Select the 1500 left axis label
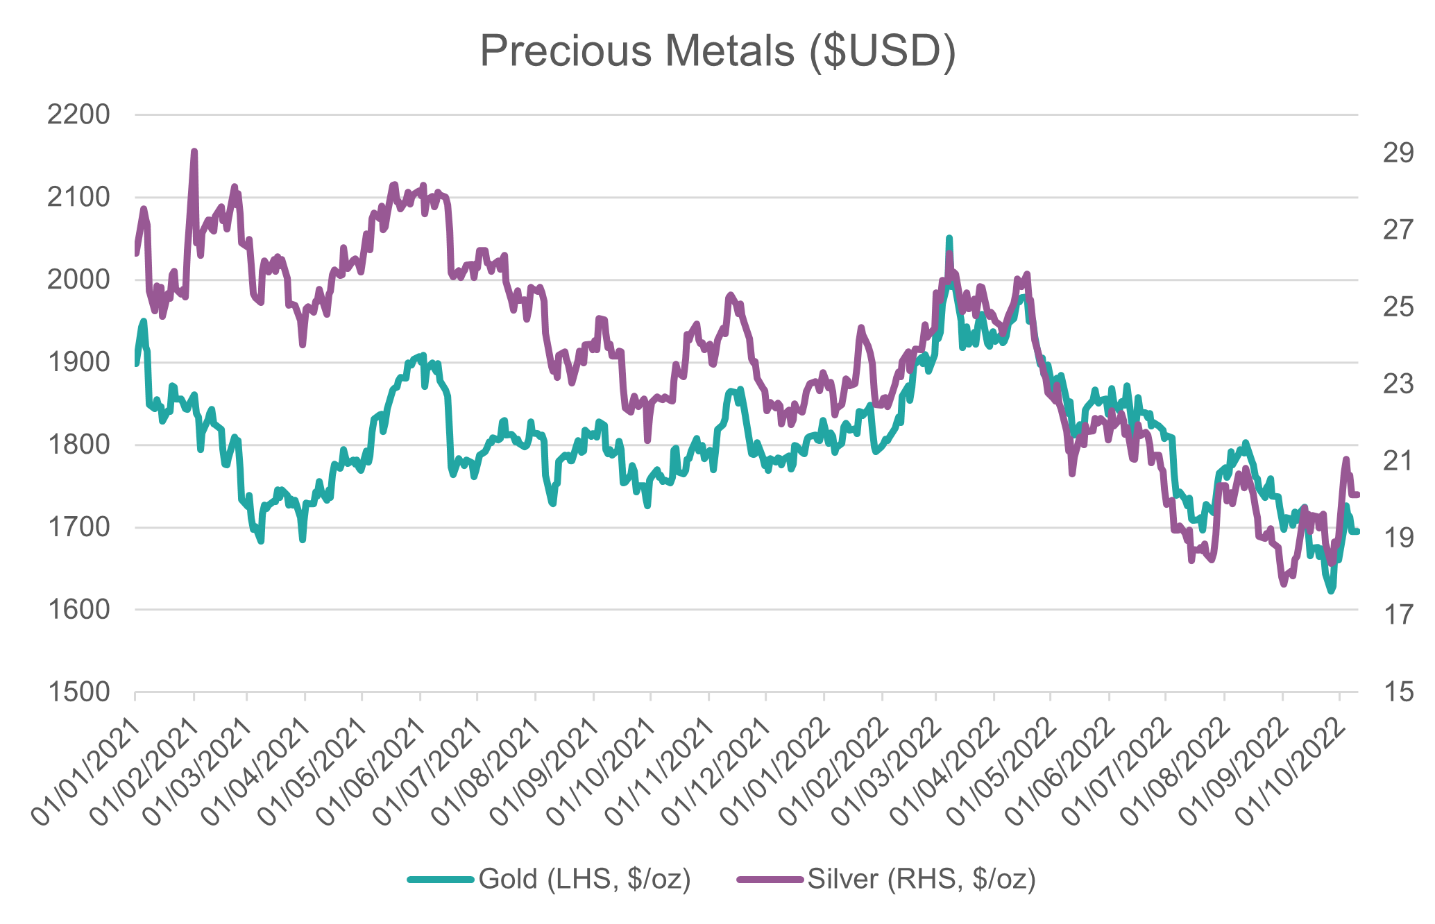 pyautogui.click(x=78, y=692)
